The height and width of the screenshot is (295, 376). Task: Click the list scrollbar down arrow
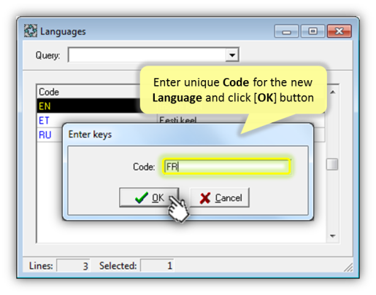coord(332,235)
